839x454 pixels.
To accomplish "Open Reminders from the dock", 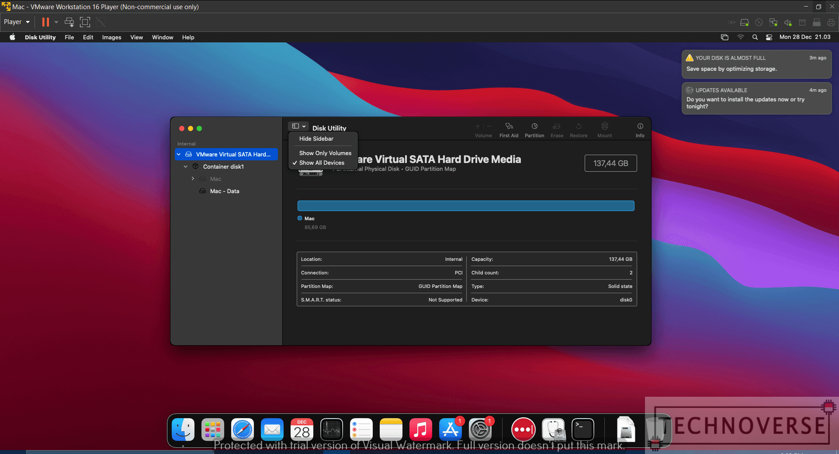I will [361, 430].
